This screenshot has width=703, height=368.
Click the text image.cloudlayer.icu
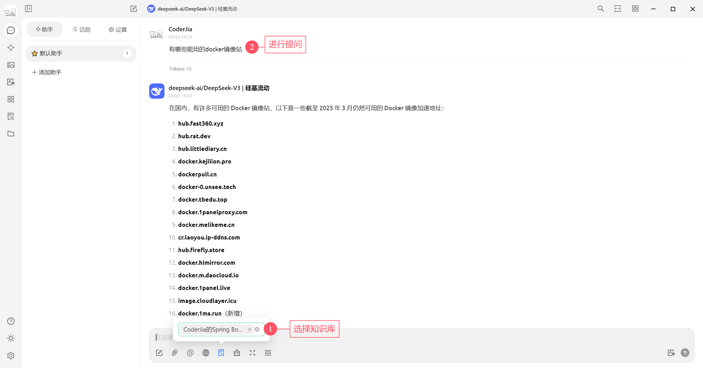click(x=207, y=301)
